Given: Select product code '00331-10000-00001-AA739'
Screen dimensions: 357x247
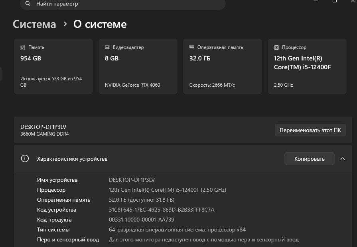Looking at the screenshot, I should point(142,220).
